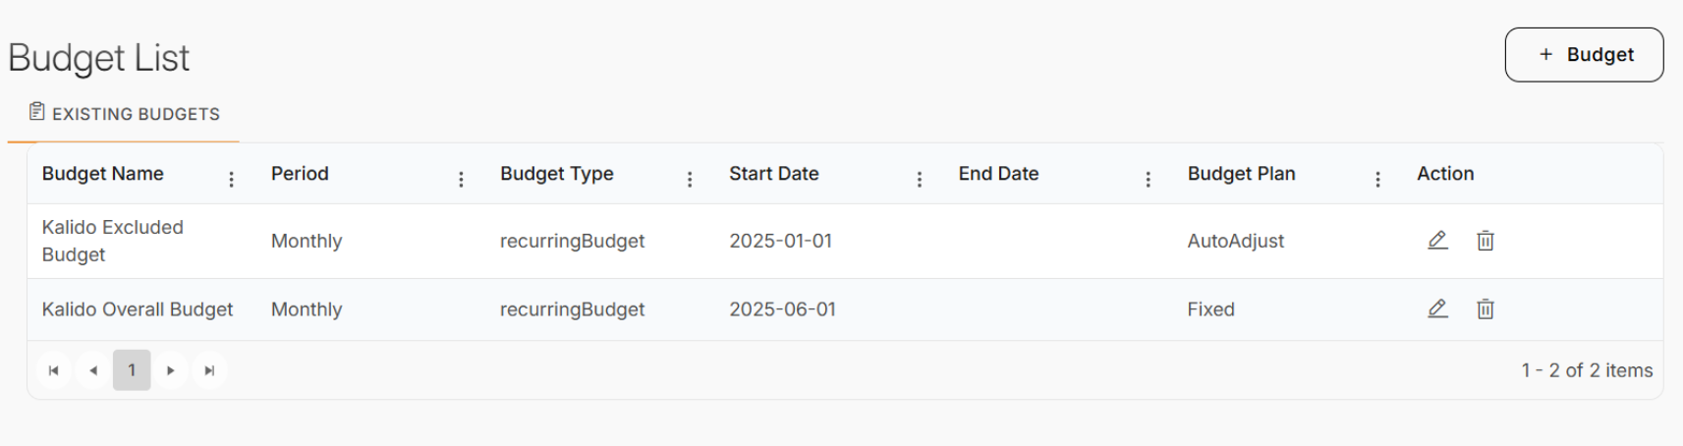
Task: Open the Budget Plan column menu
Action: tap(1377, 179)
